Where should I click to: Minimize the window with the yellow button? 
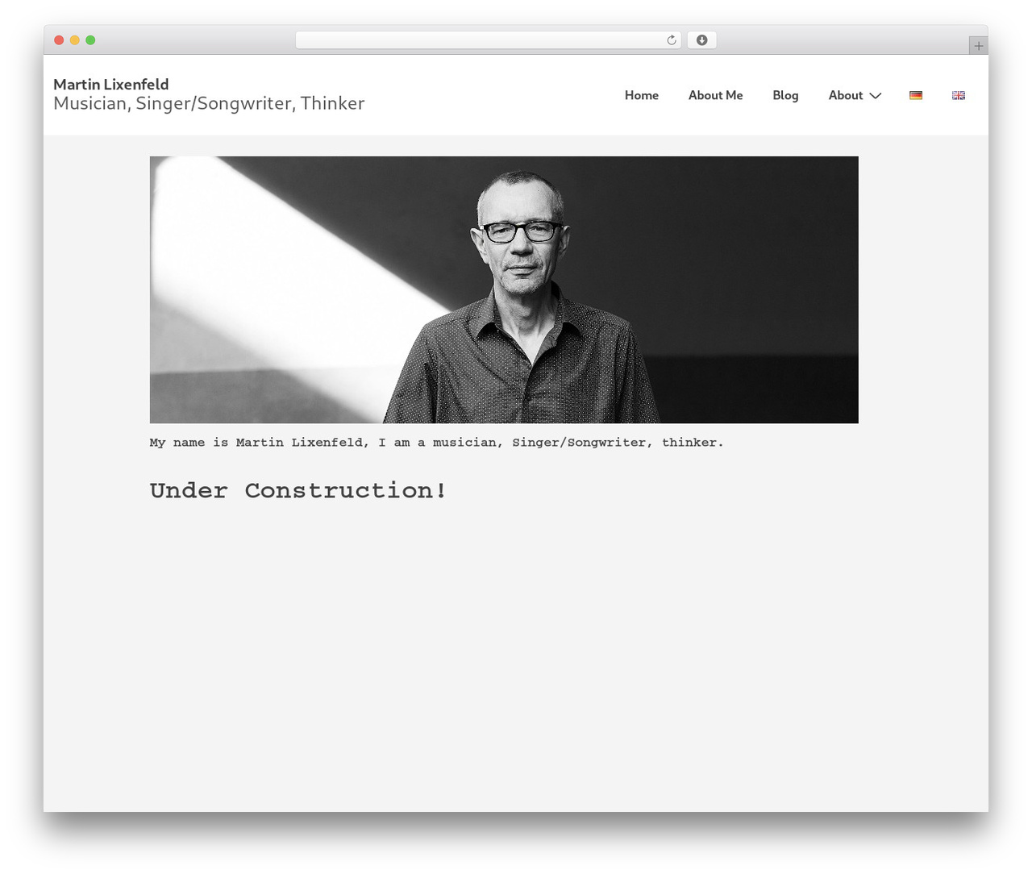click(74, 40)
